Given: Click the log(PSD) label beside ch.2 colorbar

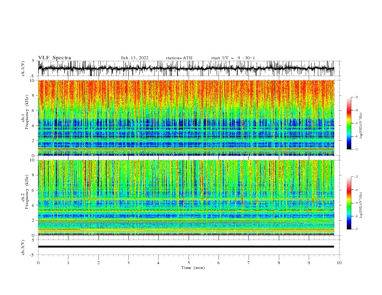Looking at the screenshot, I should pos(361,205).
